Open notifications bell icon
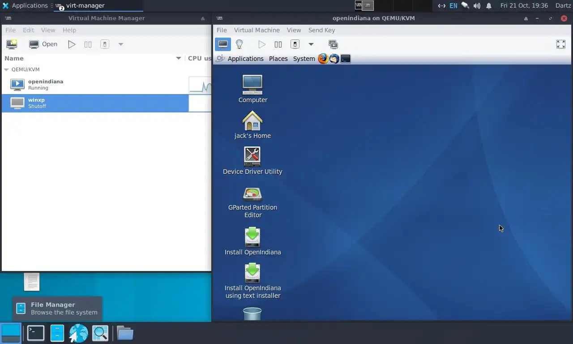The height and width of the screenshot is (344, 573). click(489, 5)
